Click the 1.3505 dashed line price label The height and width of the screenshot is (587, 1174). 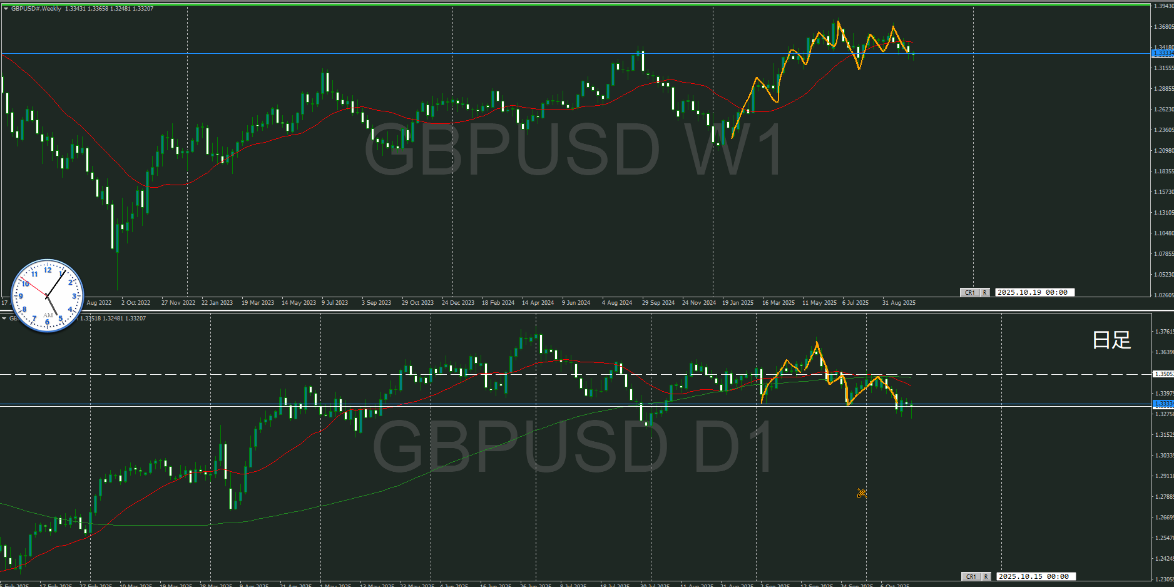coord(1163,374)
